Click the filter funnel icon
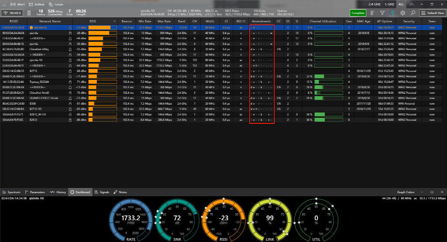The image size is (447, 242). [x=382, y=13]
